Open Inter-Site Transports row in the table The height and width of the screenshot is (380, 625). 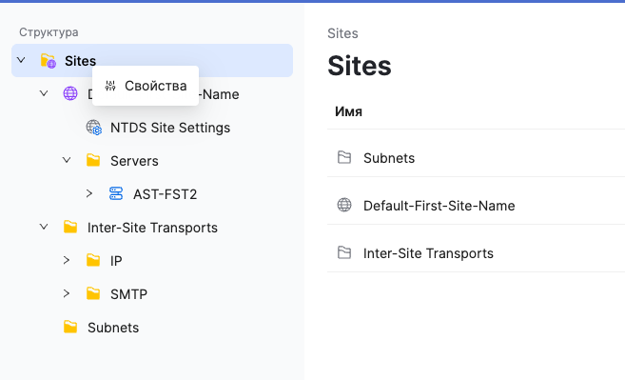pyautogui.click(x=476, y=253)
